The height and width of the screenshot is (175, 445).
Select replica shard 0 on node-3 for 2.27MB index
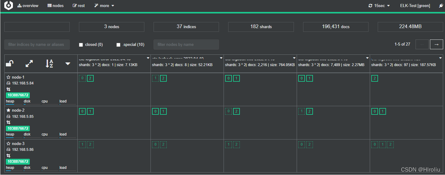point(302,145)
